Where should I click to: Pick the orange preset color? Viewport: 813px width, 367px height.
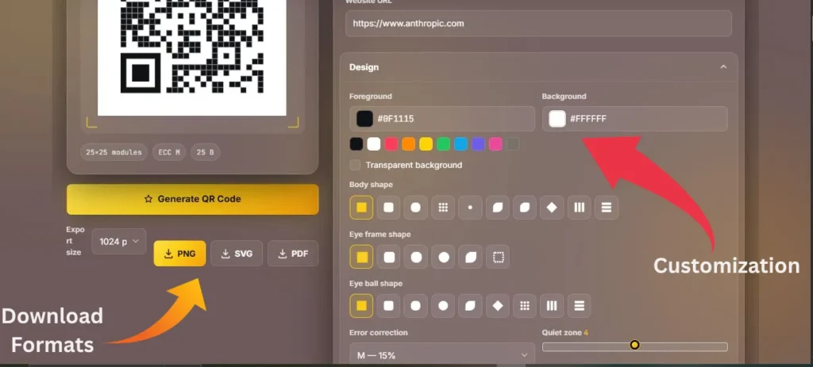coord(409,144)
